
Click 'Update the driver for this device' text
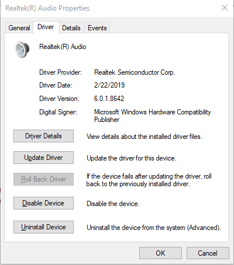pyautogui.click(x=132, y=158)
